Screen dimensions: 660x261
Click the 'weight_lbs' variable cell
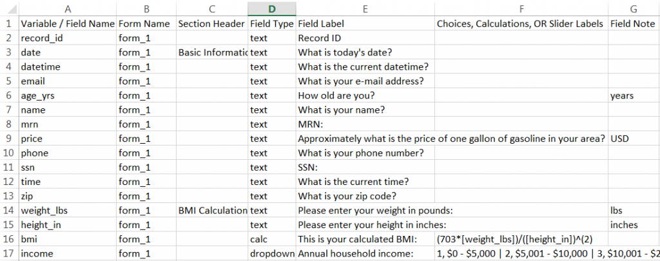pyautogui.click(x=67, y=211)
